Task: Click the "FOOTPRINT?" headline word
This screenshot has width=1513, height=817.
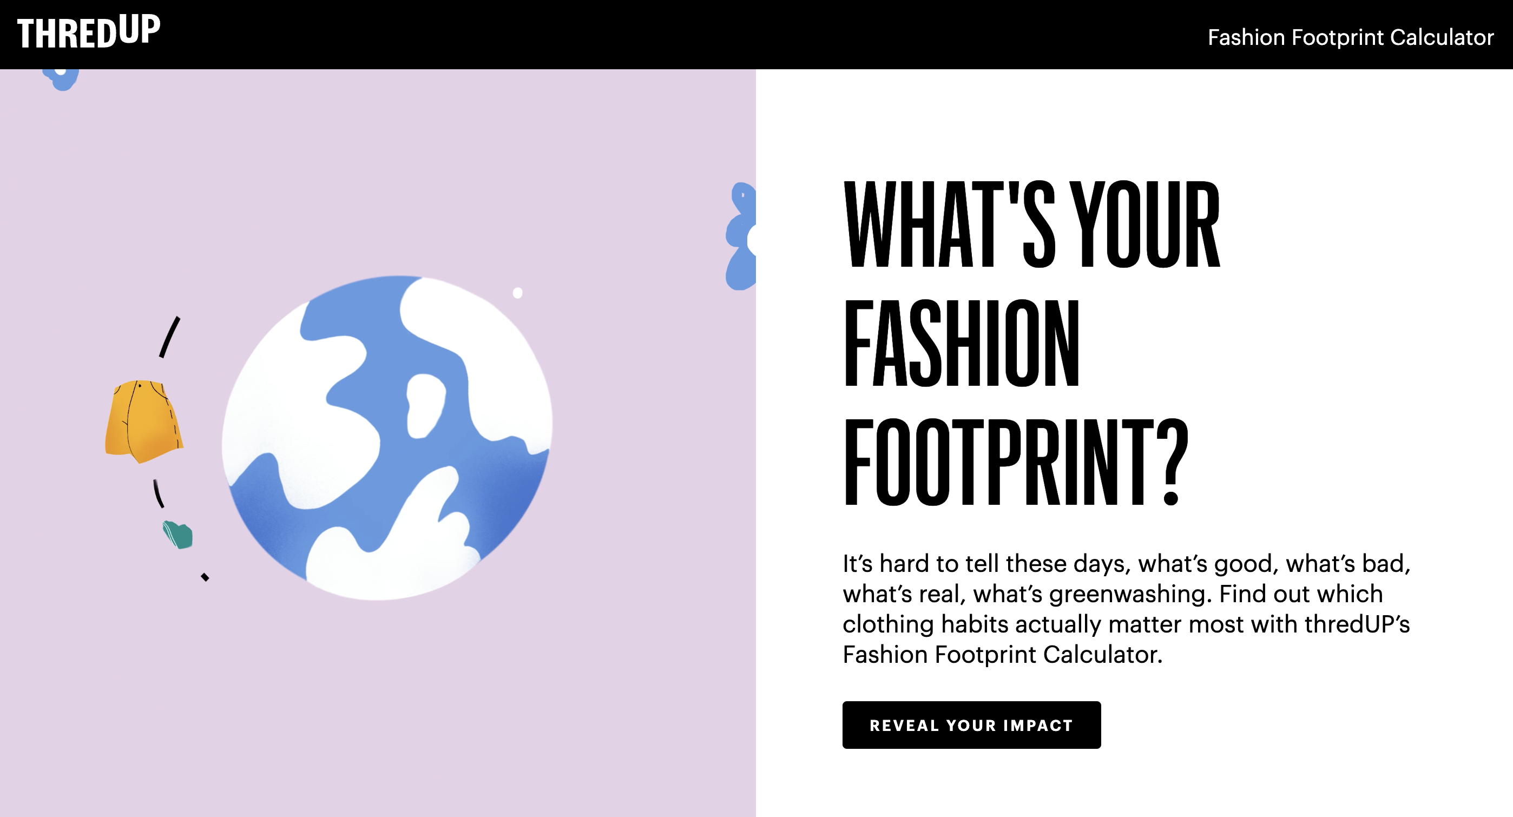Action: [1016, 463]
